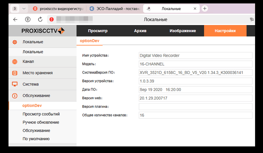Open Обслуживание sub-item under optionDev
Screen dimensions: 263x153
point(36,131)
